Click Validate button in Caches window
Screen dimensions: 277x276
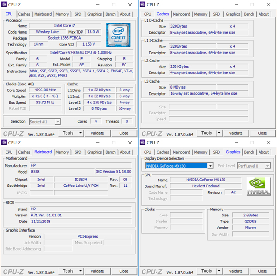coord(236,133)
